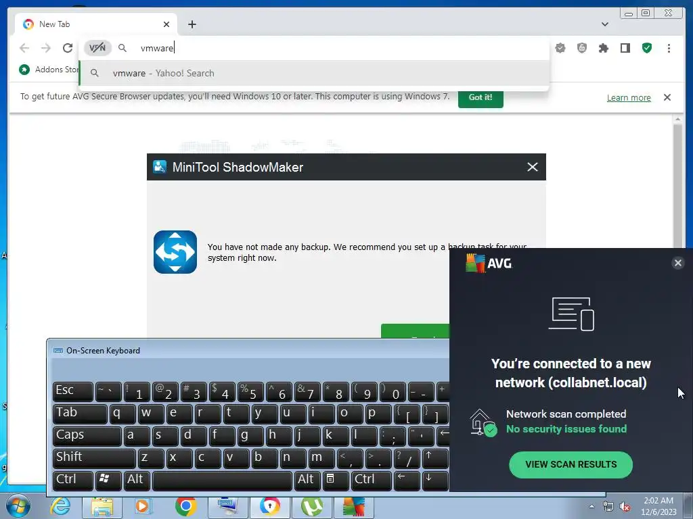Open the green AVG shield icon
This screenshot has width=693, height=519.
click(646, 48)
